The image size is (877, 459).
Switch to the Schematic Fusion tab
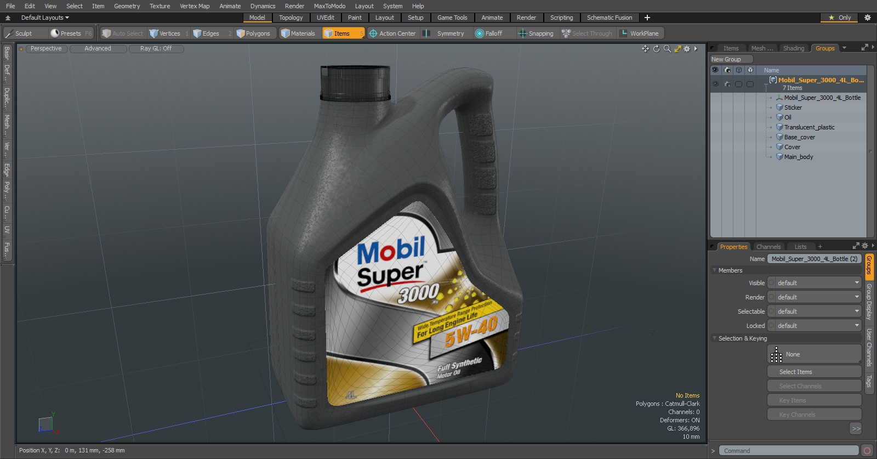[x=610, y=18]
